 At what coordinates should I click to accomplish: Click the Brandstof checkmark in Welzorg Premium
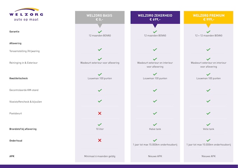[208, 125]
